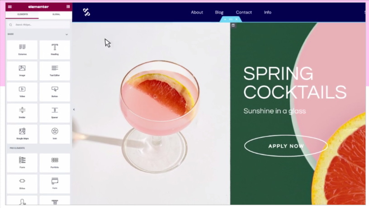The width and height of the screenshot is (369, 208).
Task: Switch to the Elements tab
Action: click(23, 14)
